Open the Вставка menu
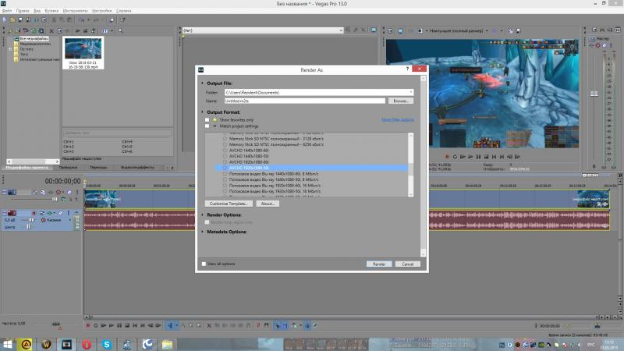 [x=51, y=11]
